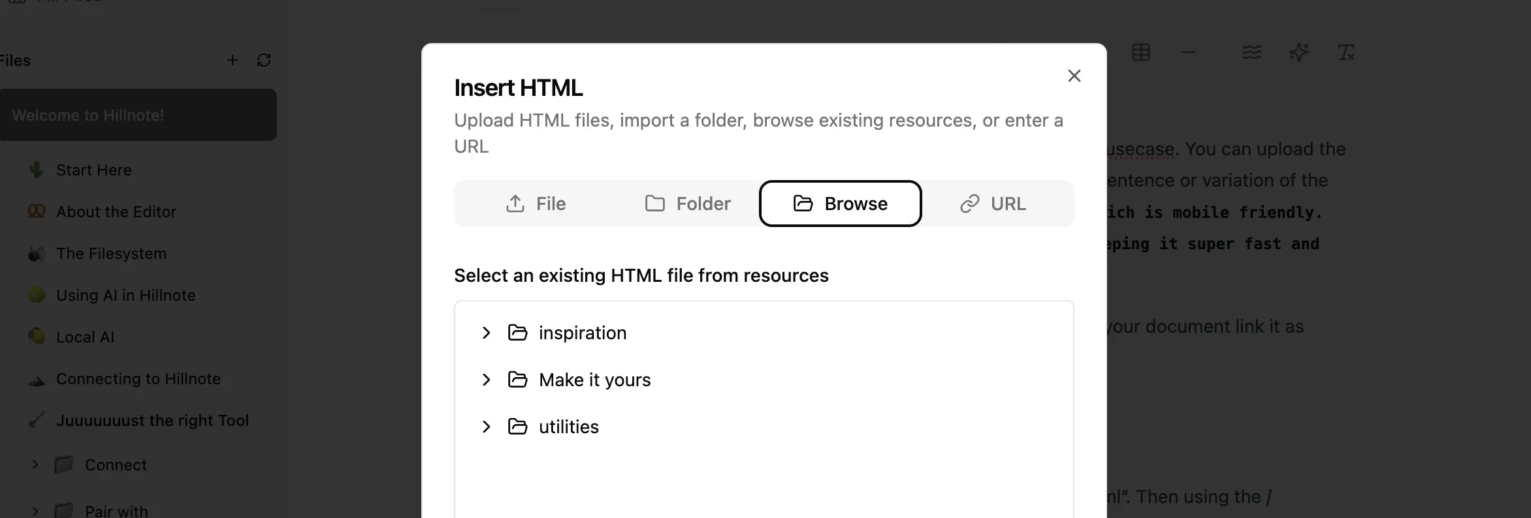The image size is (1531, 518).
Task: Click the AI sparkle icon in toolbar
Action: coord(1298,53)
